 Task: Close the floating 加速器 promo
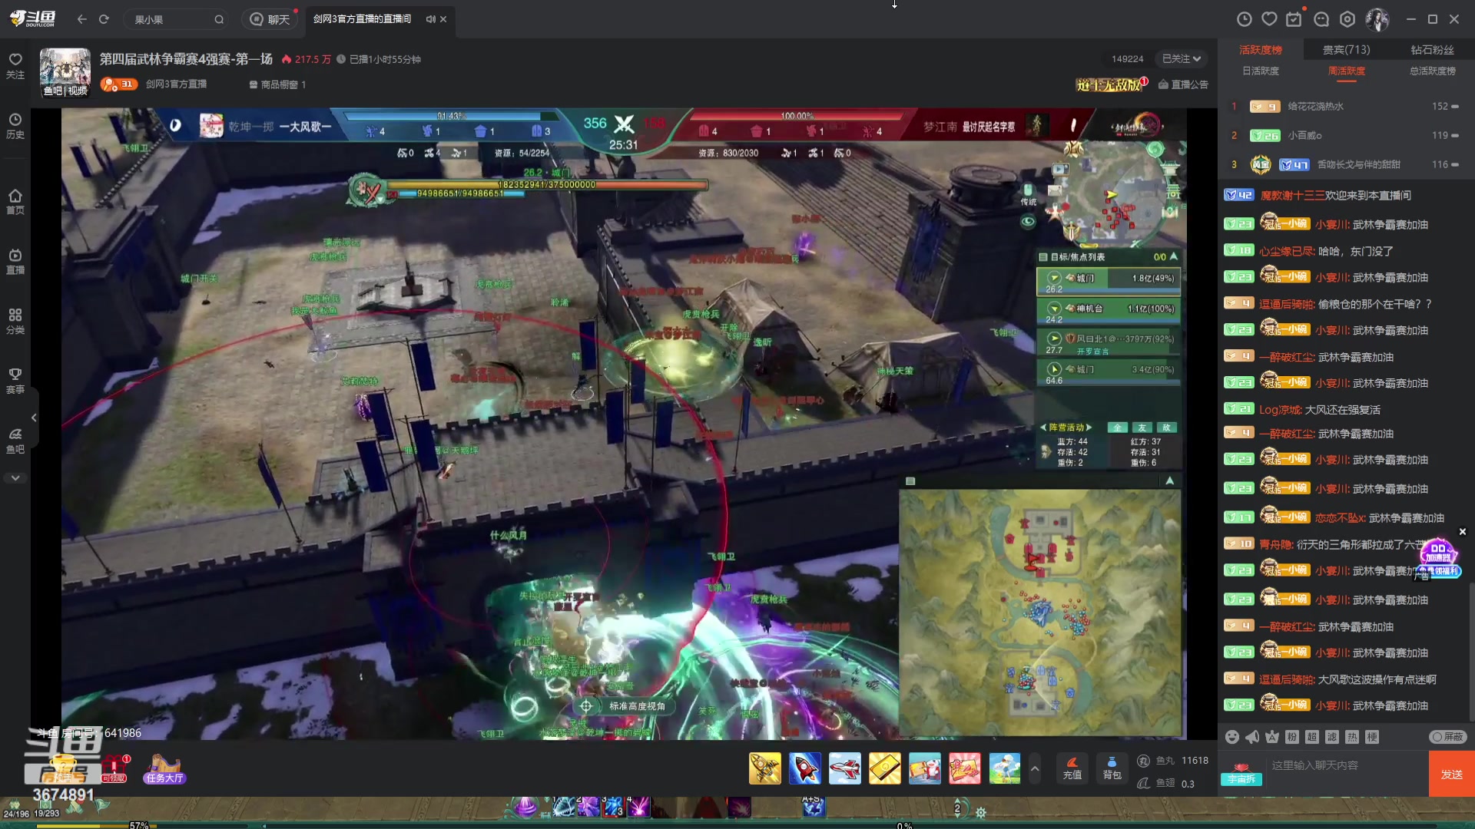tap(1463, 532)
